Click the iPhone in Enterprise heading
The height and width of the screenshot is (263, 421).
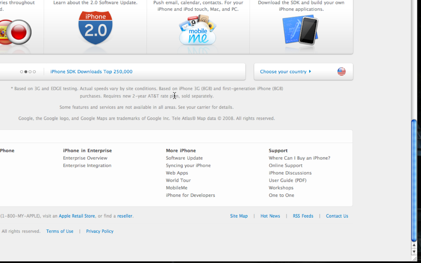pos(87,151)
